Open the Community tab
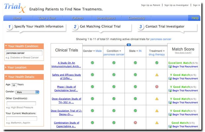The image size is (205, 132). 137,18
